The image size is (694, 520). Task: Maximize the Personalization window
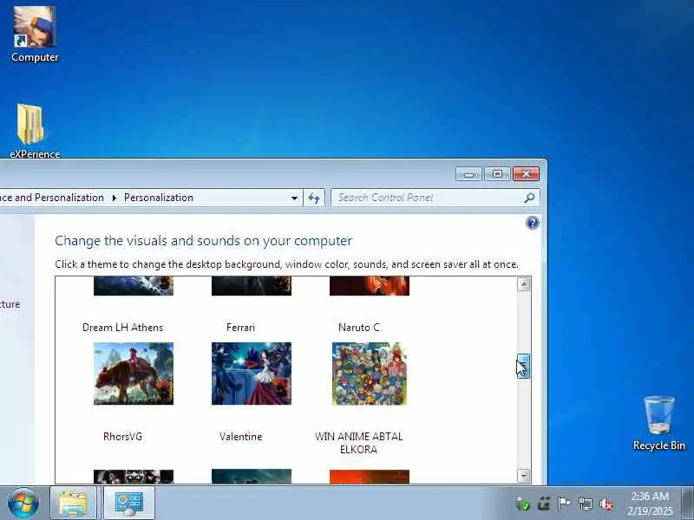point(497,174)
